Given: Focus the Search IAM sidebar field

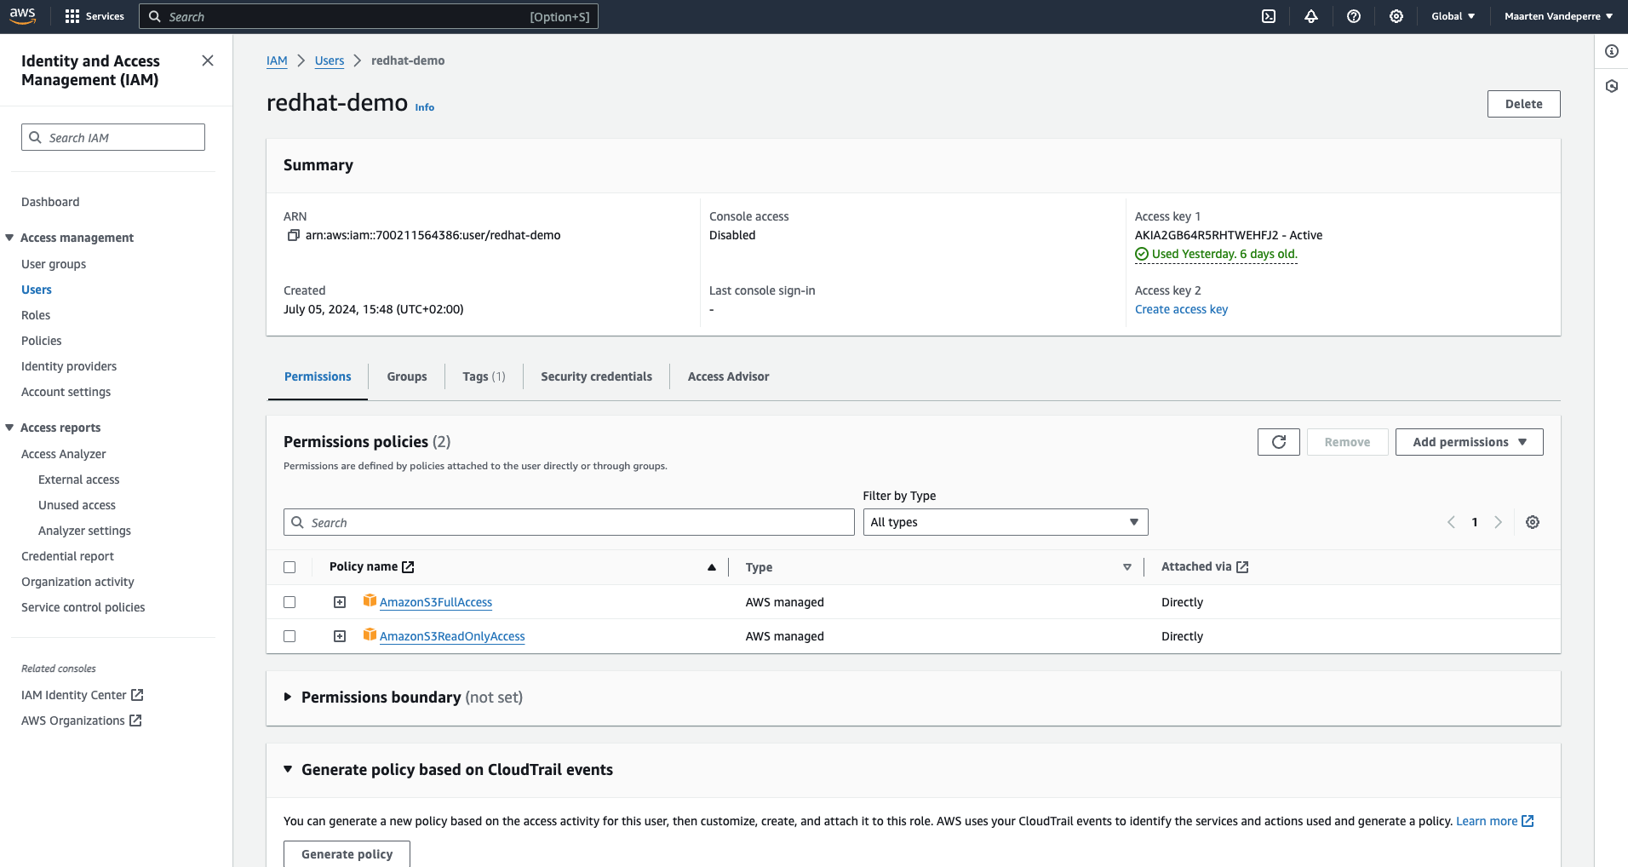Looking at the screenshot, I should (113, 137).
